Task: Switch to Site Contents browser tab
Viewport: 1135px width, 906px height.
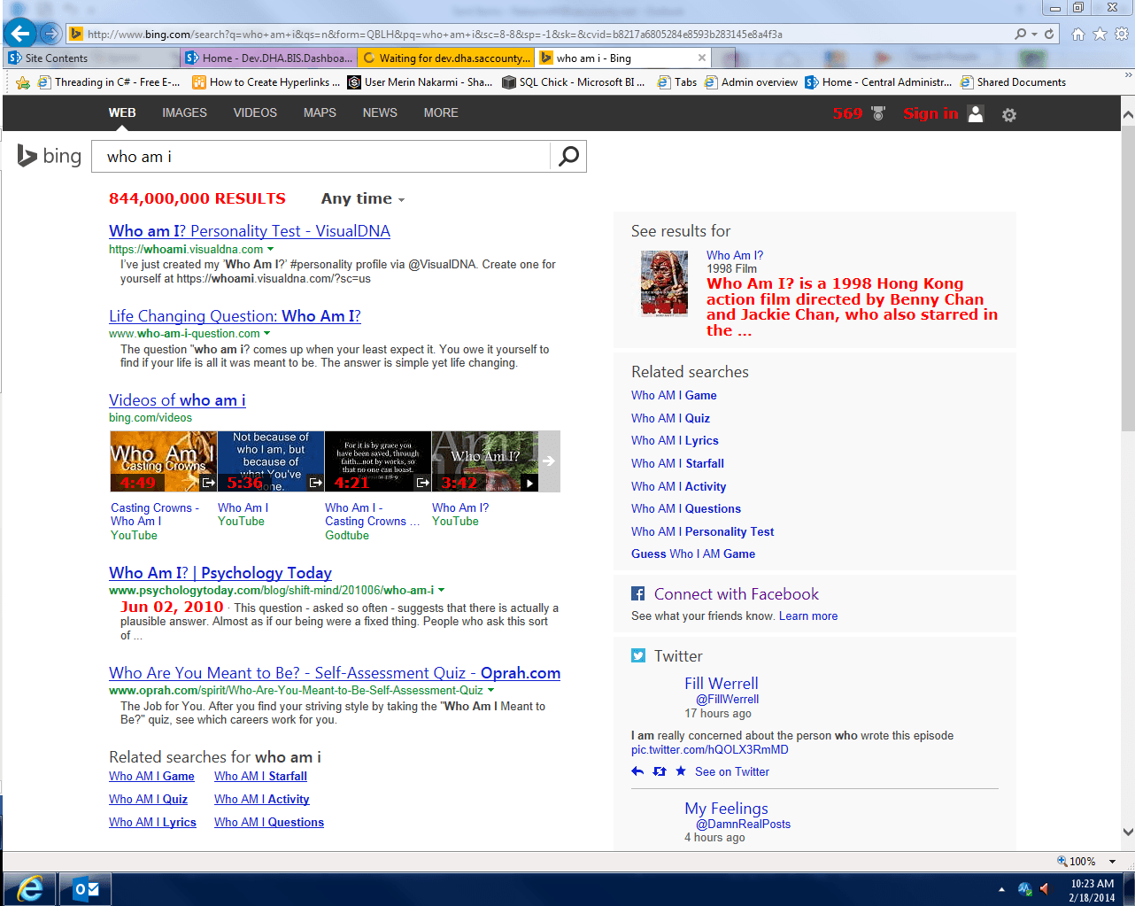Action: point(92,58)
